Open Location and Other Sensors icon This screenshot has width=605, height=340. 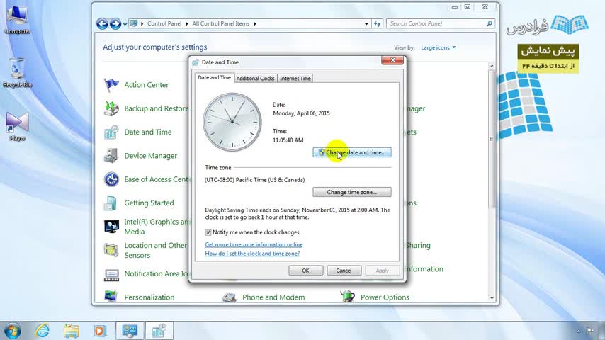pos(111,250)
